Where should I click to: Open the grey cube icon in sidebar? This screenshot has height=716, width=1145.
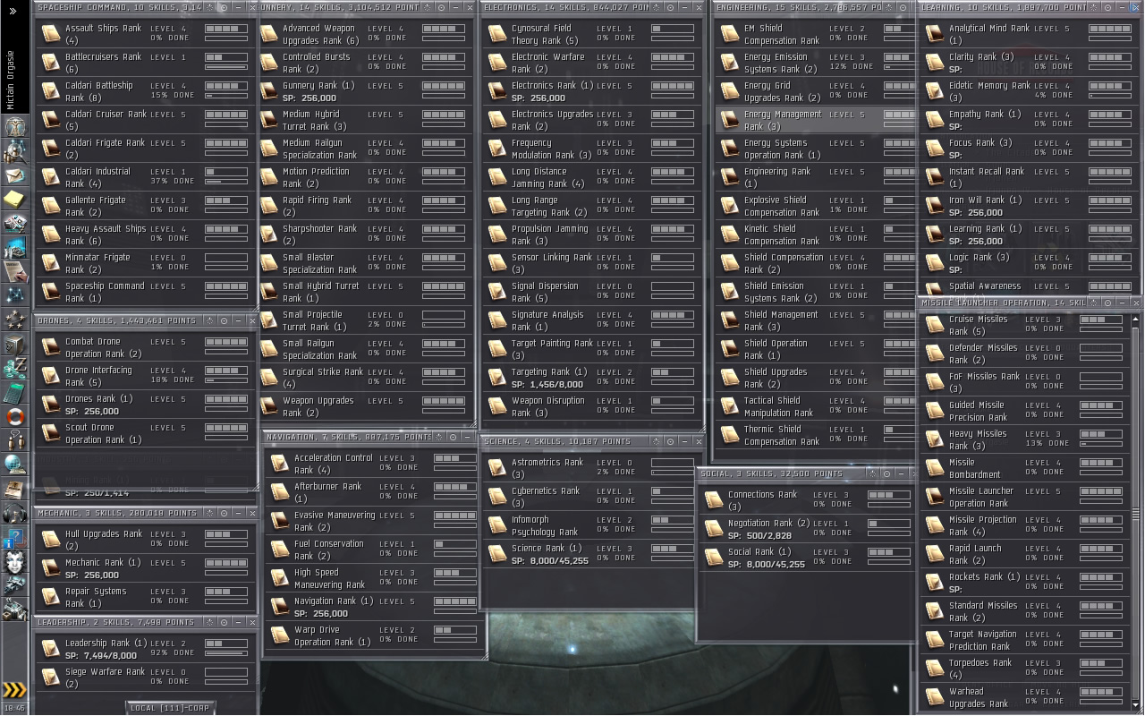(14, 344)
